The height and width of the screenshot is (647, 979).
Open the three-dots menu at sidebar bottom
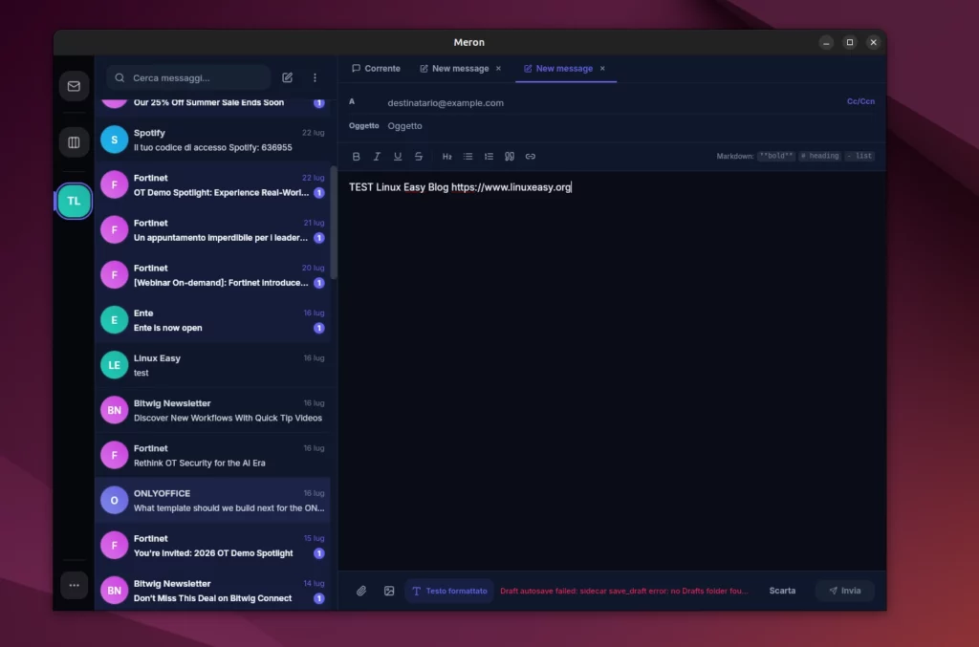[74, 585]
